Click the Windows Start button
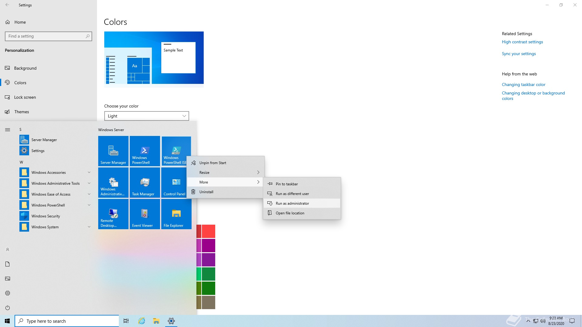582x327 pixels. pyautogui.click(x=7, y=321)
